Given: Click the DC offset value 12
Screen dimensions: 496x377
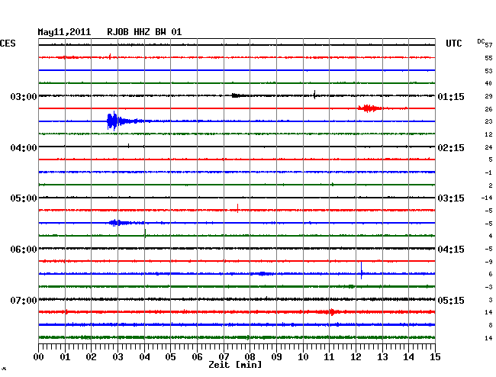Looking at the screenshot, I should point(488,135).
